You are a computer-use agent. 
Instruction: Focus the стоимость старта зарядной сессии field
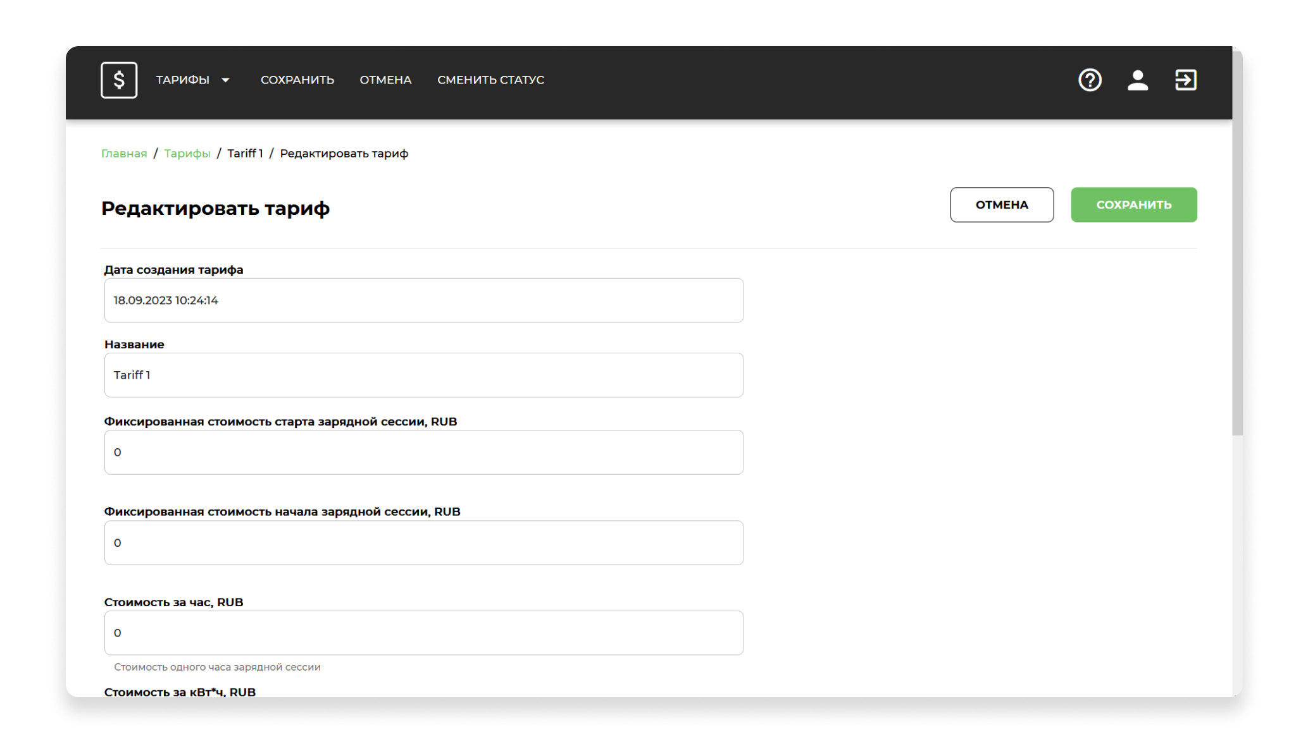click(424, 452)
